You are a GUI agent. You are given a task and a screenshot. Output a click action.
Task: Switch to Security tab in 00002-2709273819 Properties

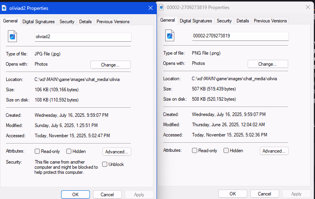pyautogui.click(x=224, y=21)
